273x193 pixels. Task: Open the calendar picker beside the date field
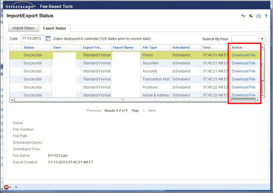48,39
